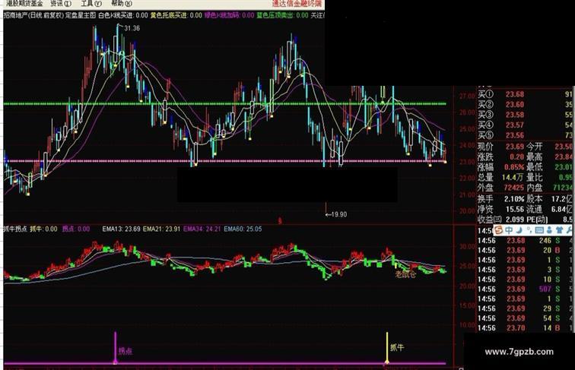Viewport: 575px width, 370px height.
Task: Open the 资讯(I) menu
Action: coord(61,4)
